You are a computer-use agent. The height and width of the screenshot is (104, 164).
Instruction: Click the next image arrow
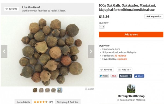coord(91,51)
